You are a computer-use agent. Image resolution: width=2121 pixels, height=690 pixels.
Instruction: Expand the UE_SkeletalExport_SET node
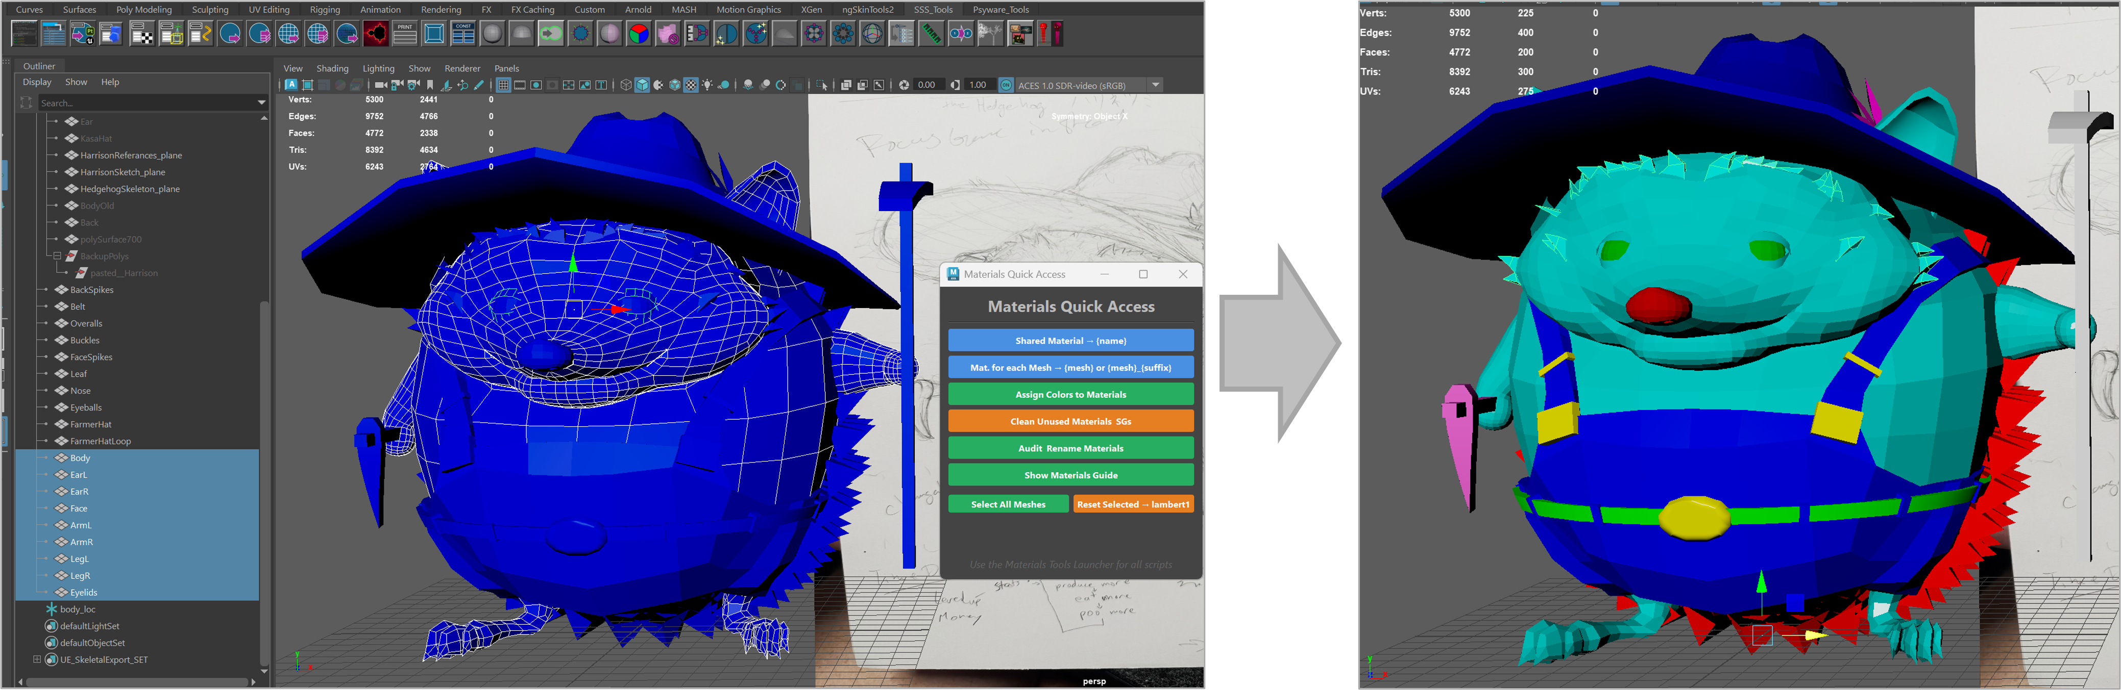coord(36,659)
